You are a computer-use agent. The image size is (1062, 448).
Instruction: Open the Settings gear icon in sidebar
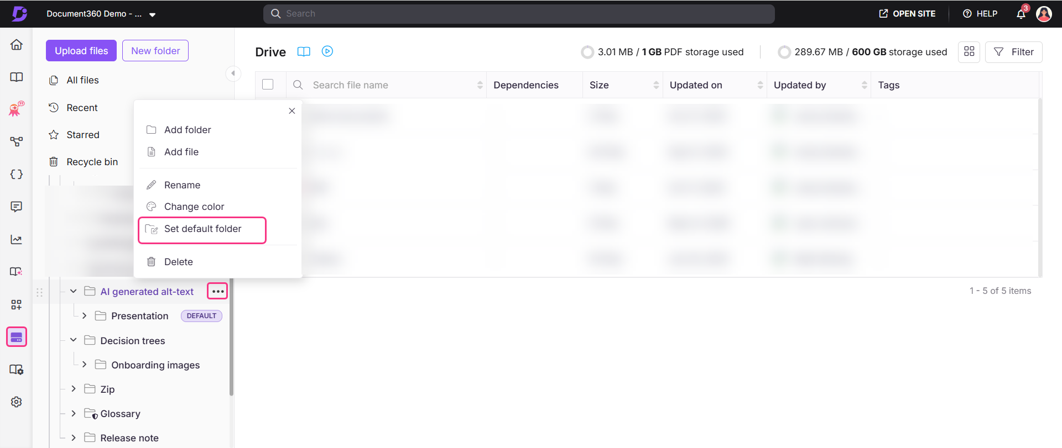coord(17,402)
